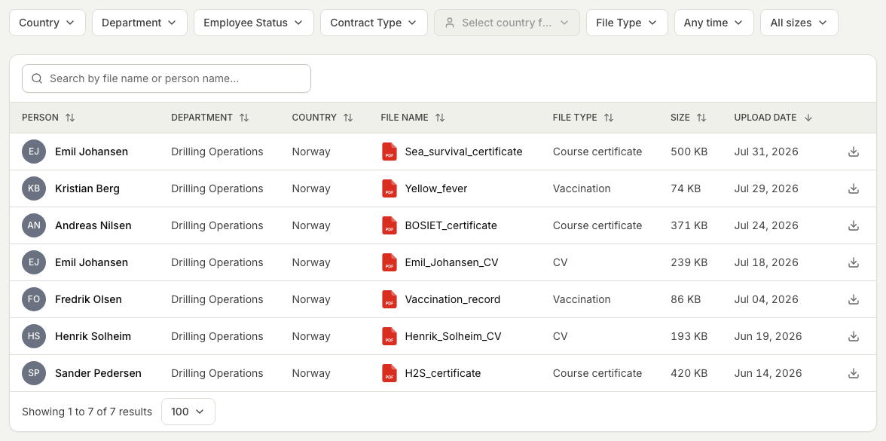Click PDF icon beside H2S_certificate

pyautogui.click(x=390, y=373)
